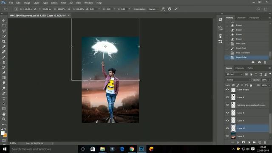Cancel the transform in options bar
The height and width of the screenshot is (153, 272).
click(x=170, y=9)
